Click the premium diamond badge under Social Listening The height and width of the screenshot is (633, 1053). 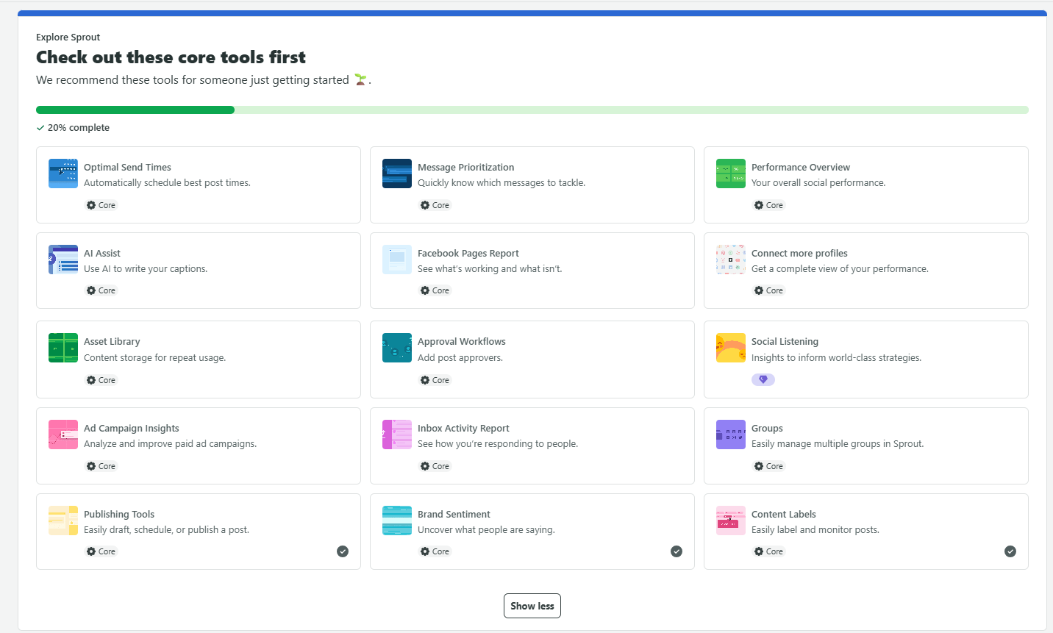point(763,379)
